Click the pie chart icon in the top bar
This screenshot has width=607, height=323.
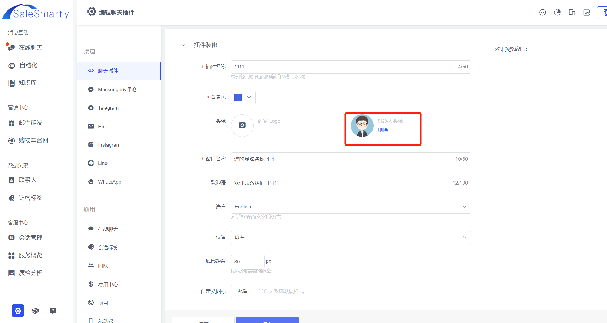557,12
